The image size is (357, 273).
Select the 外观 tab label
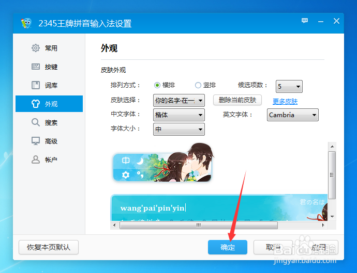(51, 104)
